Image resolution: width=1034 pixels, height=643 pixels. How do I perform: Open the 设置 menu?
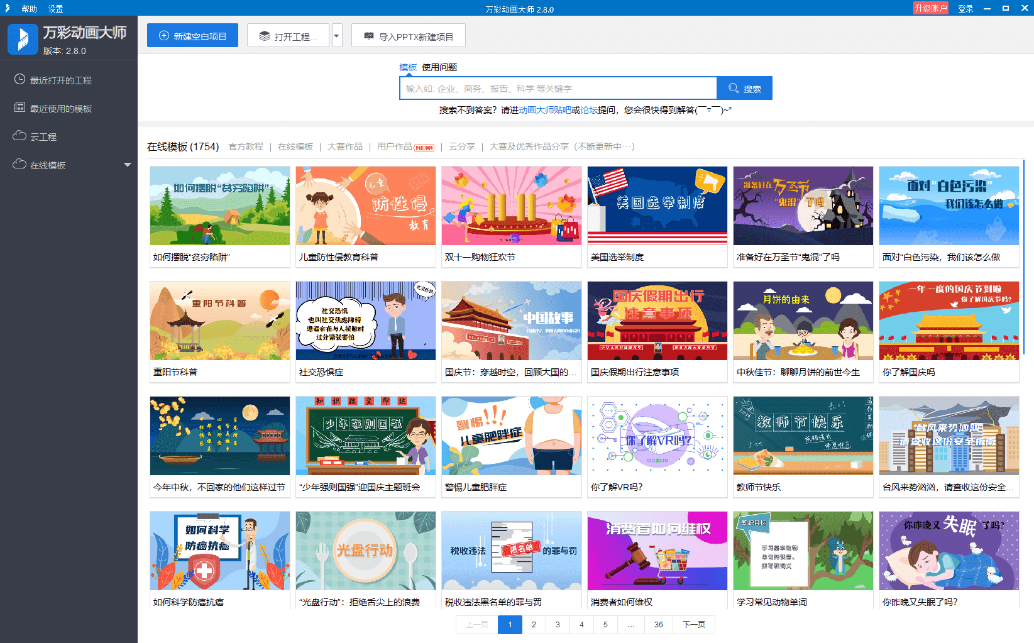click(x=56, y=9)
